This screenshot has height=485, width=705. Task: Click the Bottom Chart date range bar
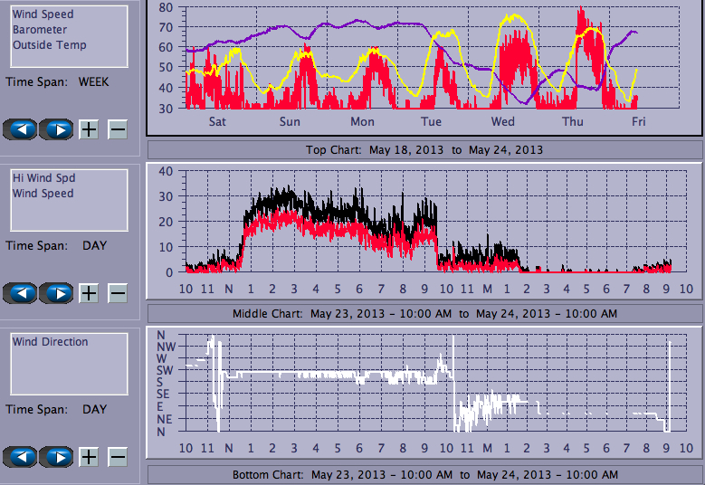click(424, 475)
